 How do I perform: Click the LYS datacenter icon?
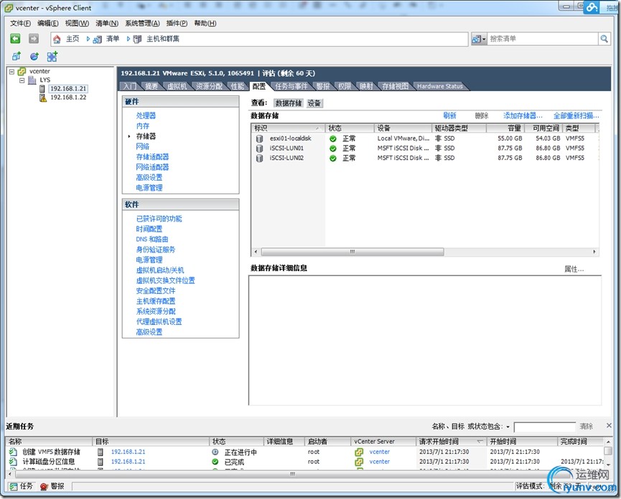32,80
